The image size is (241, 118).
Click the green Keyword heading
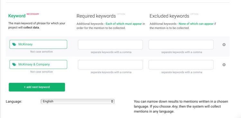(17, 16)
